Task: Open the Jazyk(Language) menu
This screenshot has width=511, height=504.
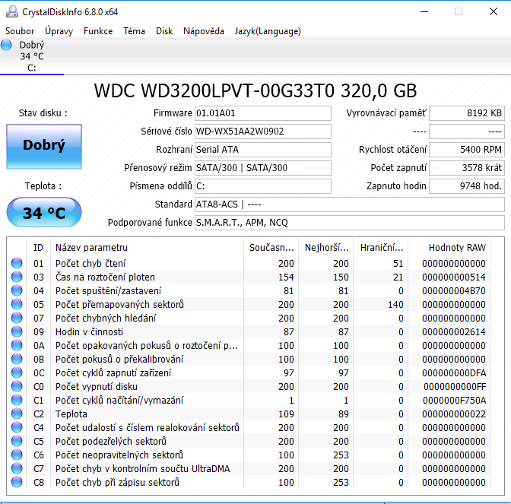Action: coord(268,31)
